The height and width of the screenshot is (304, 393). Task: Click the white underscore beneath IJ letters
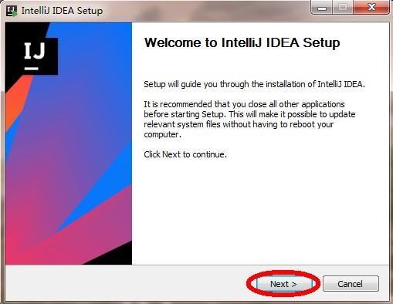point(32,69)
